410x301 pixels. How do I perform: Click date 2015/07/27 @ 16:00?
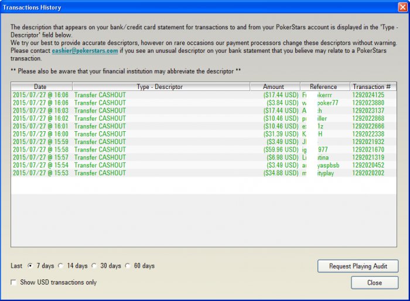pyautogui.click(x=40, y=134)
